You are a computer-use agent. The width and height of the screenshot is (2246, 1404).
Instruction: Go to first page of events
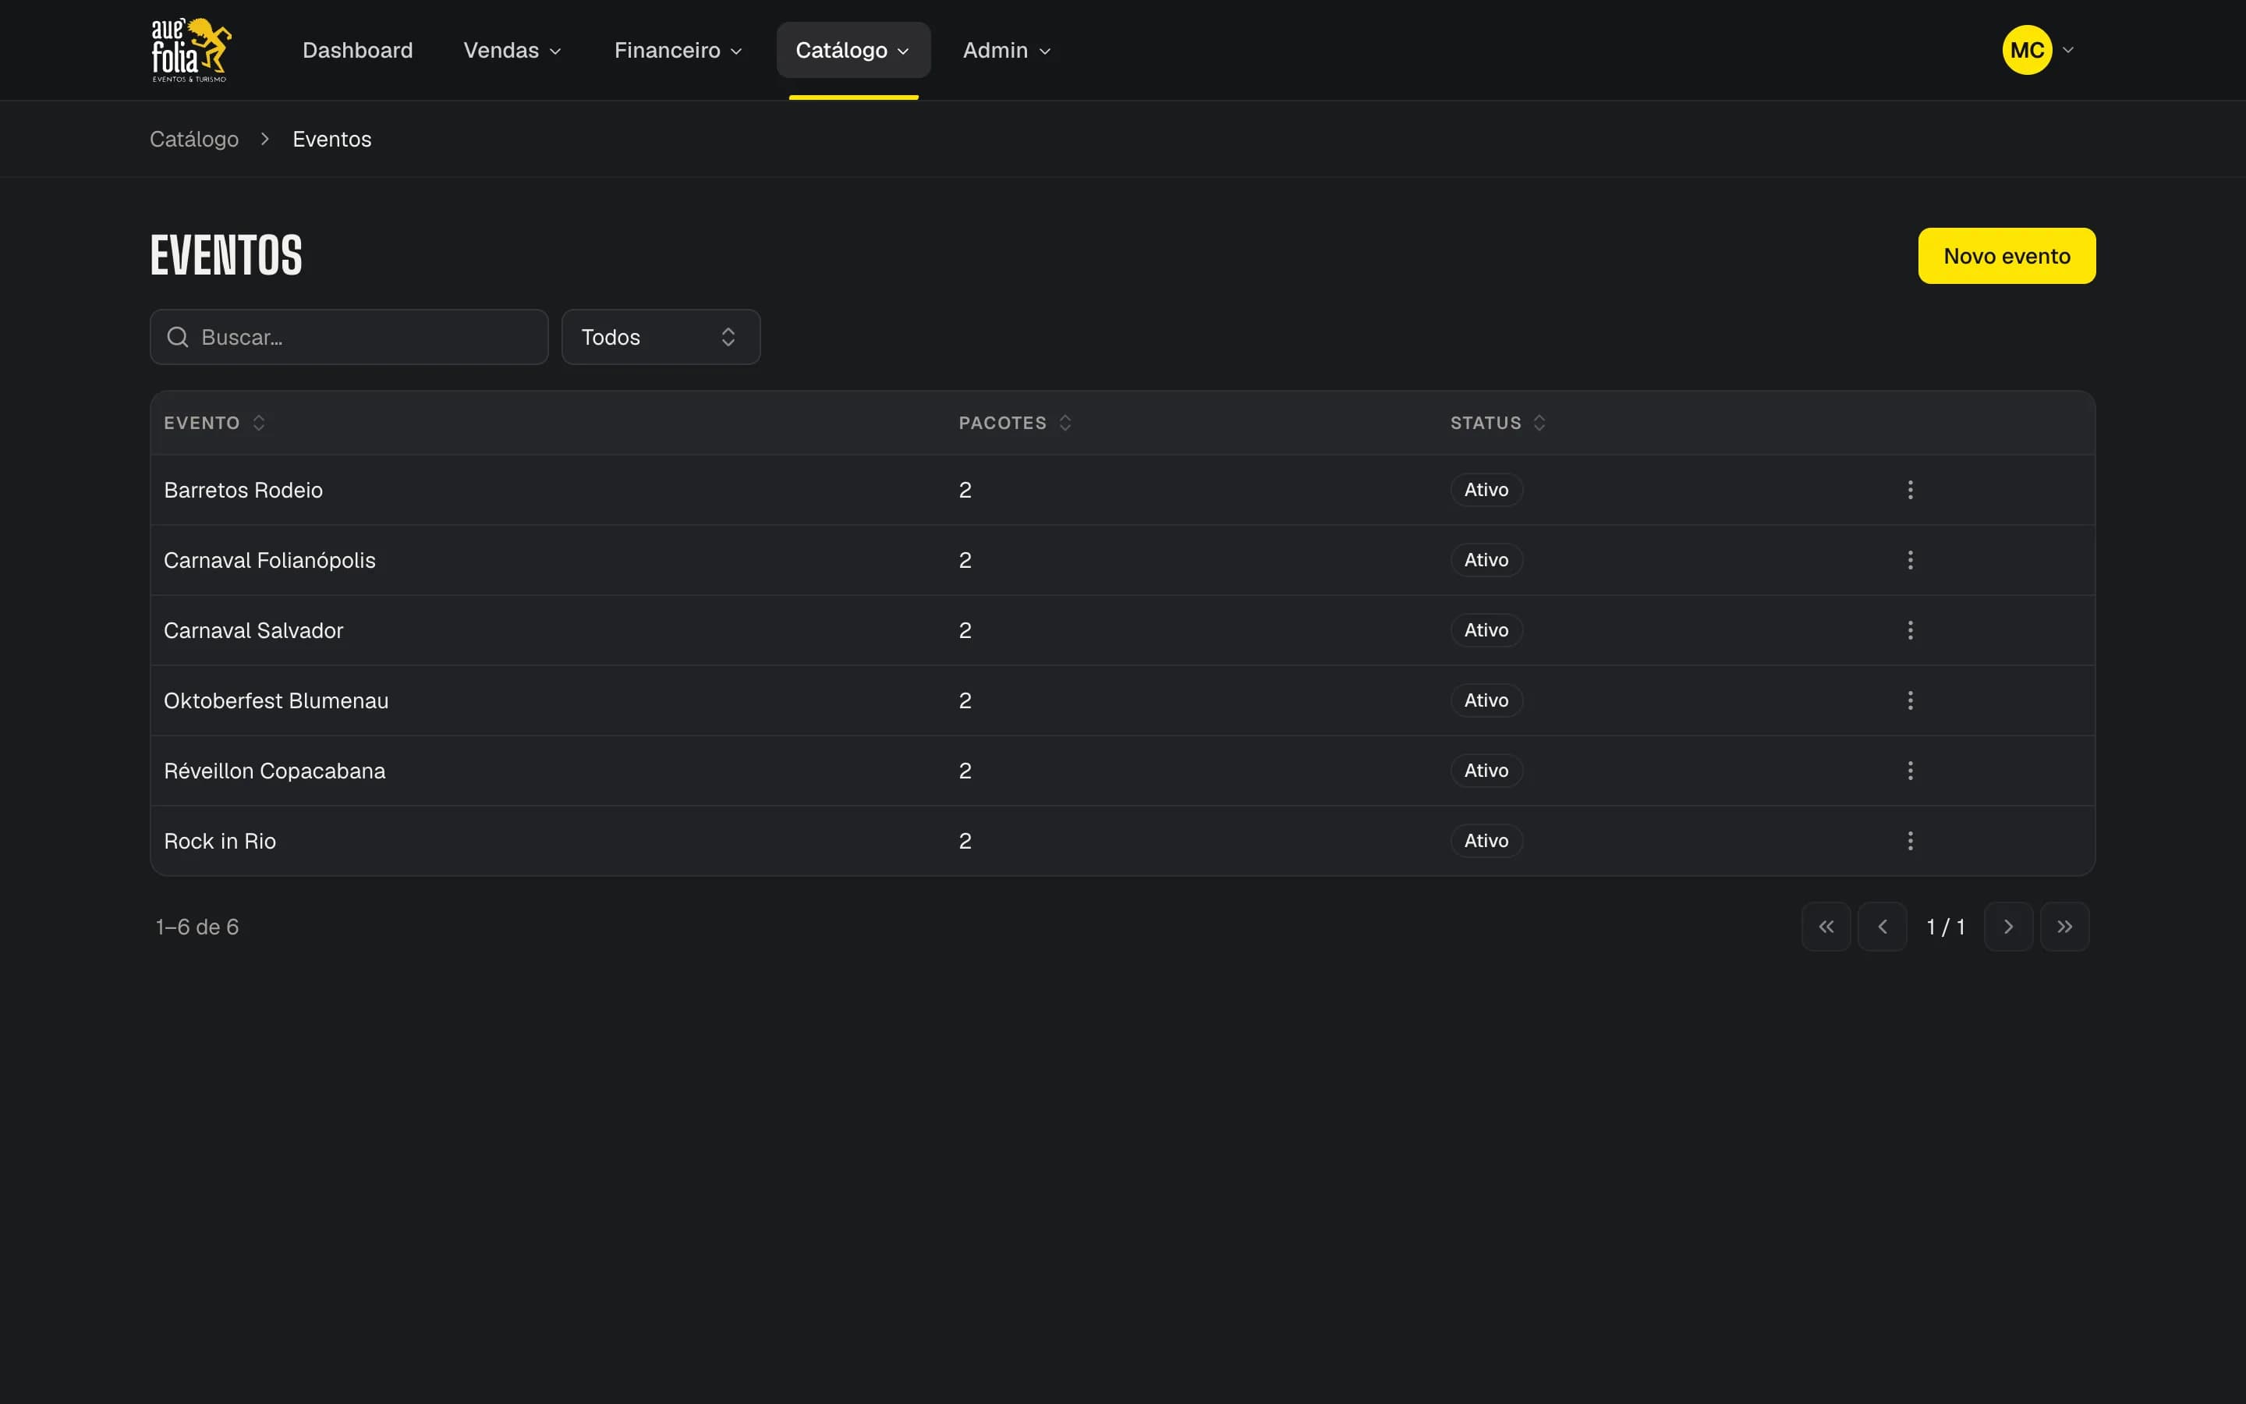pos(1826,927)
